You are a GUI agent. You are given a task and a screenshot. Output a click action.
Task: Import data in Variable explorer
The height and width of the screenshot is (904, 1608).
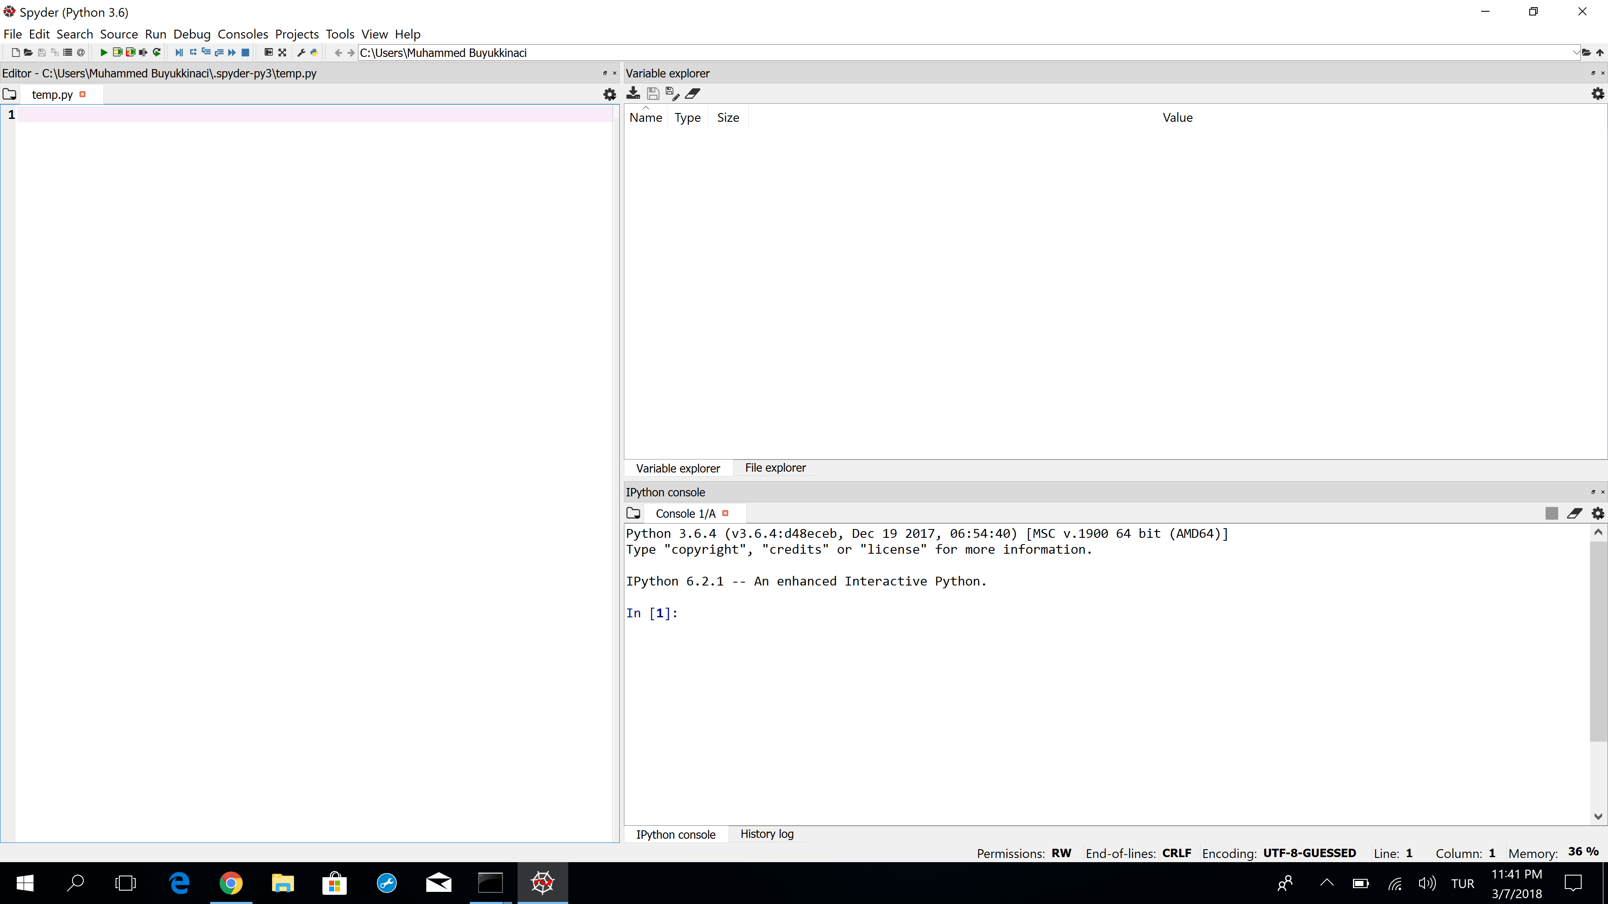click(633, 94)
